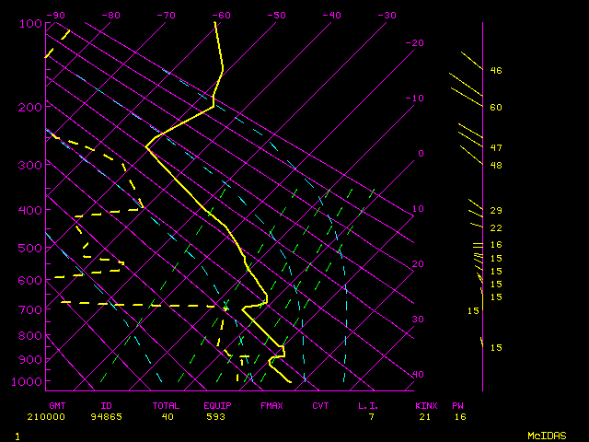The image size is (589, 442).
Task: Click the FMAX column header
Action: 271,405
